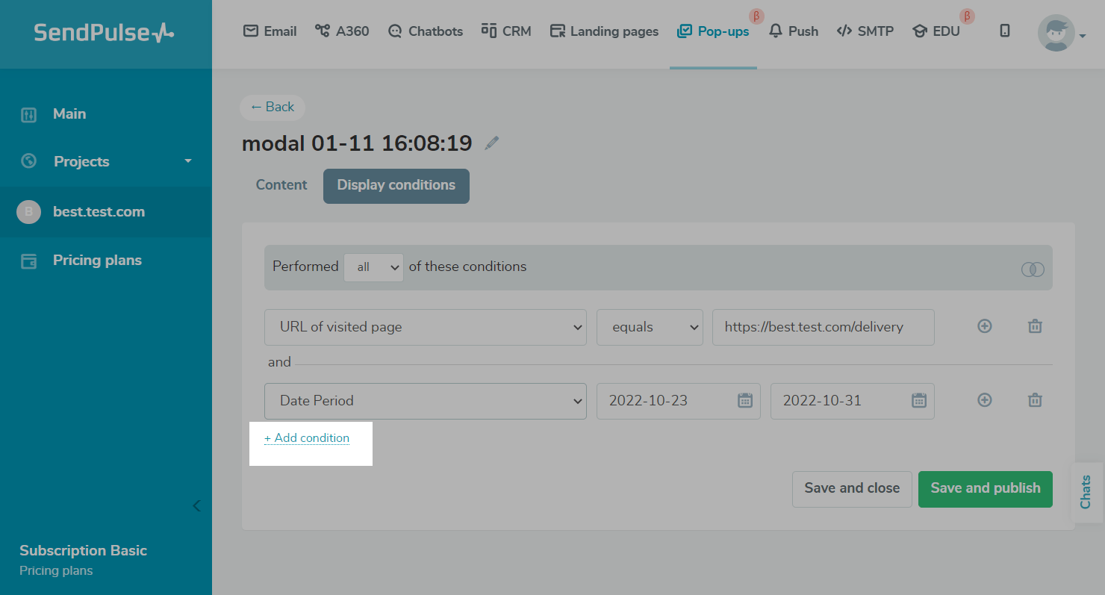
Task: Click the Save and publish button
Action: pyautogui.click(x=985, y=488)
